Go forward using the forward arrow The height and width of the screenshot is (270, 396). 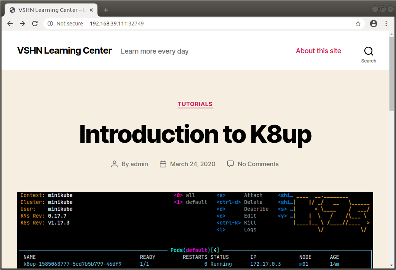pyautogui.click(x=22, y=24)
